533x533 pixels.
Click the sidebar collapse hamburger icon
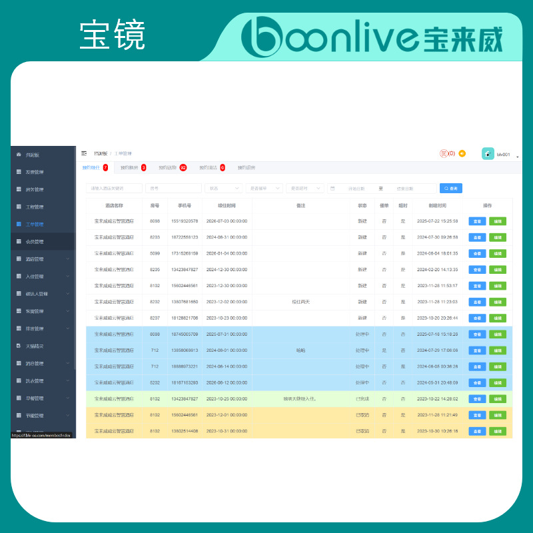click(x=84, y=153)
